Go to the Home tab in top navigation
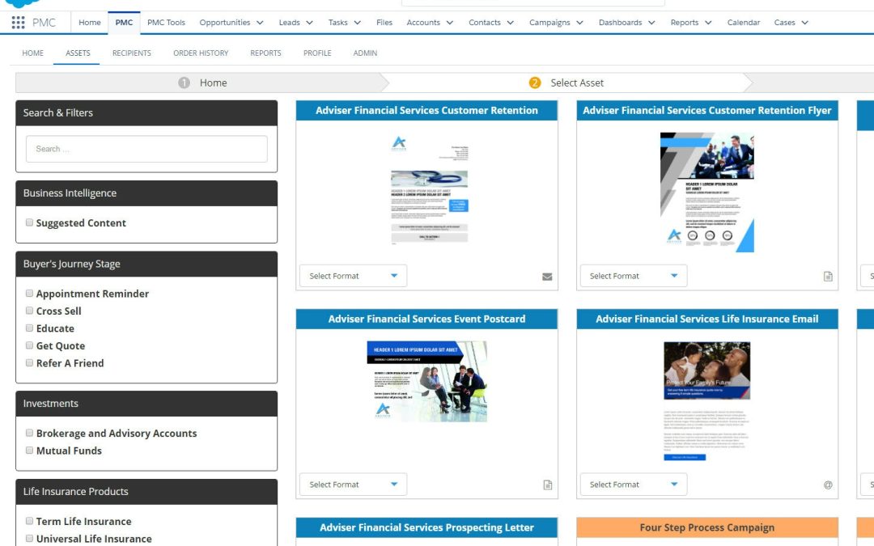 [90, 23]
